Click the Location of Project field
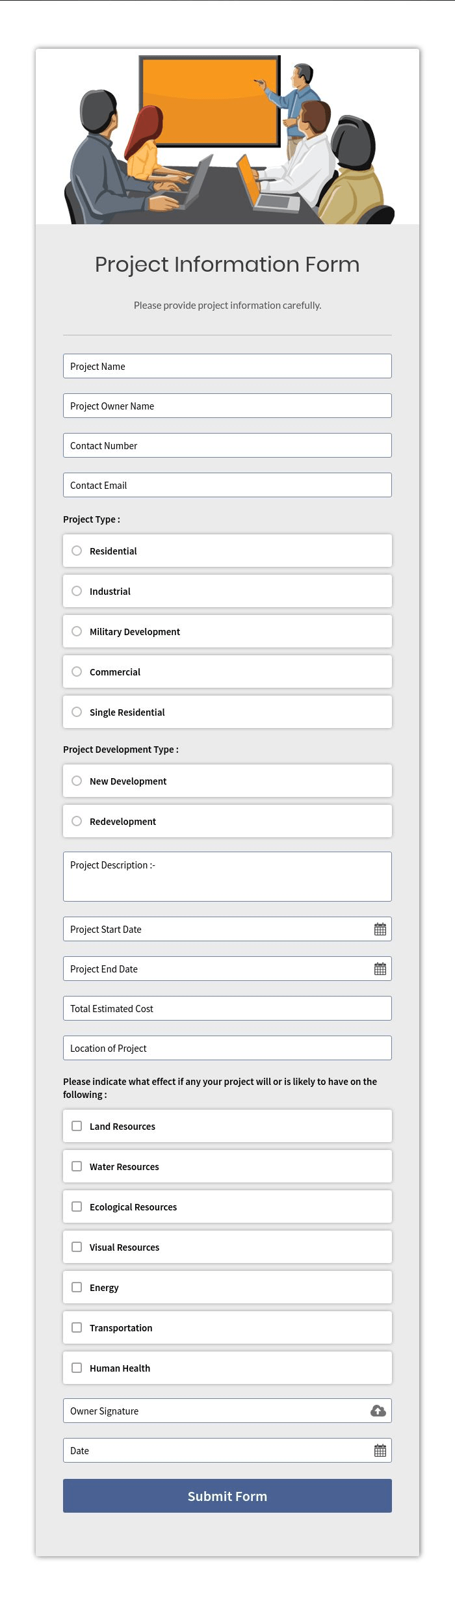Viewport: 455px width, 1605px height. coord(227,1048)
